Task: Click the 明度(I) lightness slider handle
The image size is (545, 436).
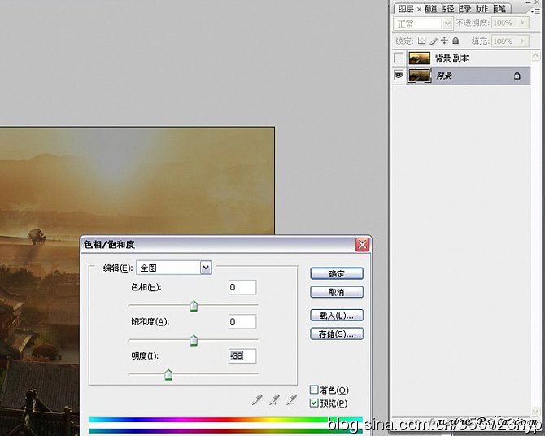Action: 168,374
